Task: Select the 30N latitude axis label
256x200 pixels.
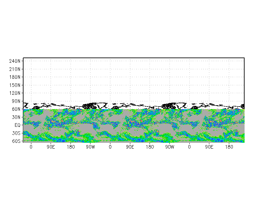Action: tap(16, 117)
